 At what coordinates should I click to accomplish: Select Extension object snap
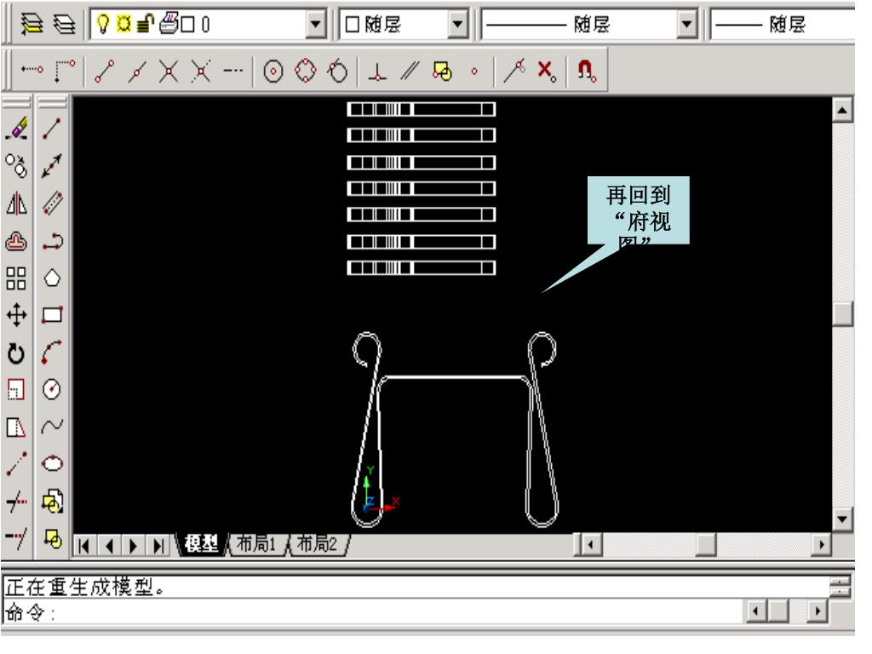pos(233,72)
